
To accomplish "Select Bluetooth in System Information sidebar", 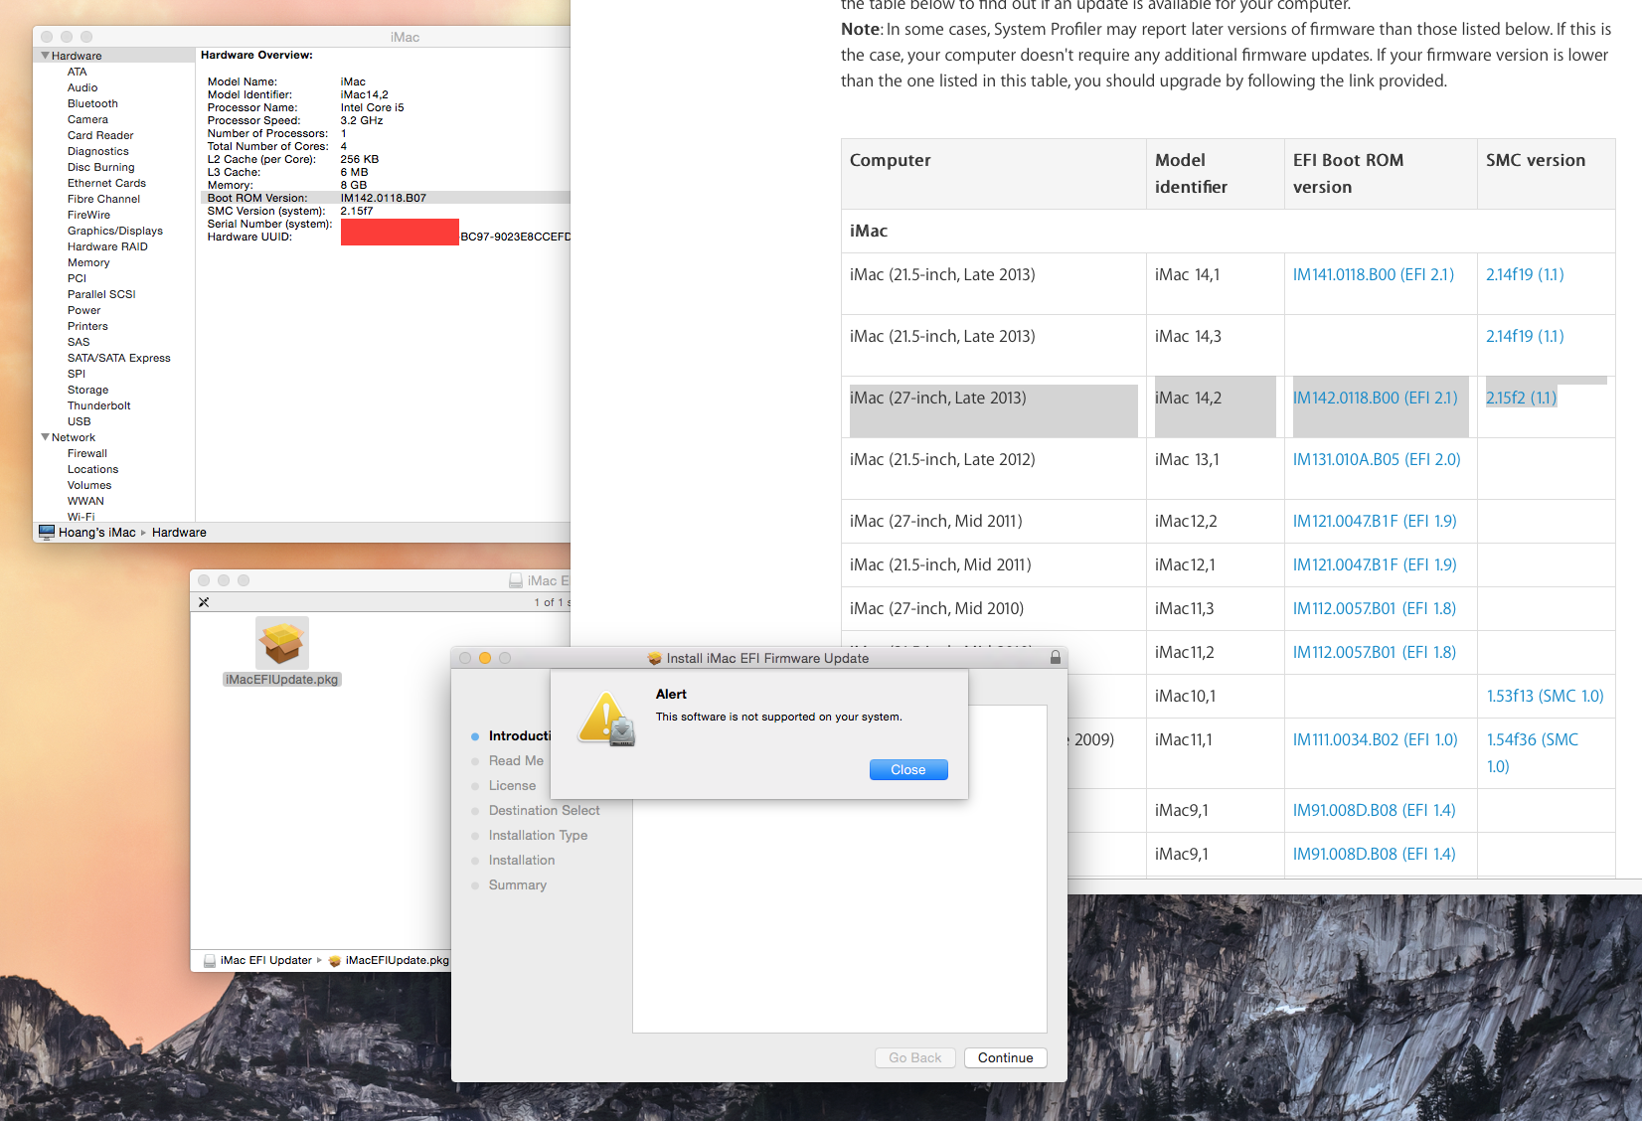I will click(92, 103).
